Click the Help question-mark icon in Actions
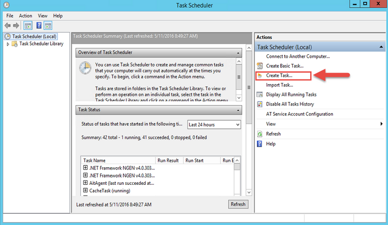Screen dimensions: 388x225 [259, 144]
